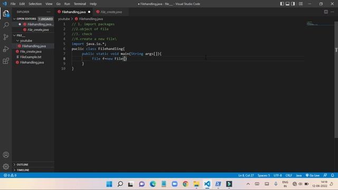Open the Extensions view
Screen dimensions: 338x190
click(6, 61)
